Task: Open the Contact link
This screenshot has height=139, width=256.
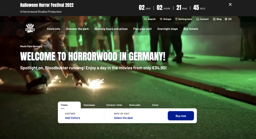Action: pos(202,19)
